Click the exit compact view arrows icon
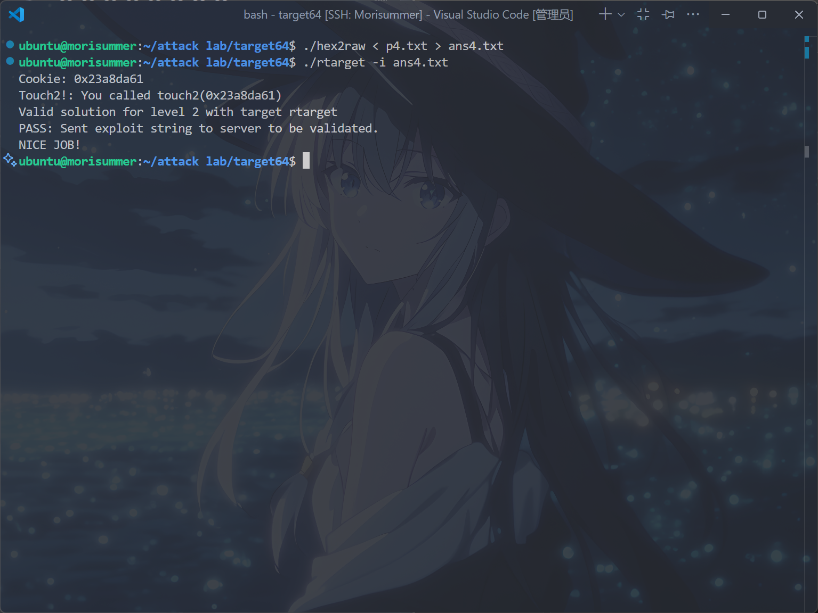Viewport: 818px width, 613px height. click(643, 14)
